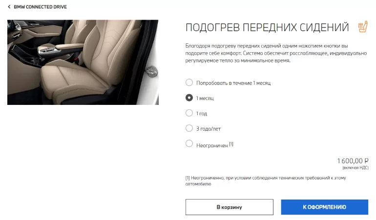Click the 'включая НДС' note under price

[x=355, y=168]
